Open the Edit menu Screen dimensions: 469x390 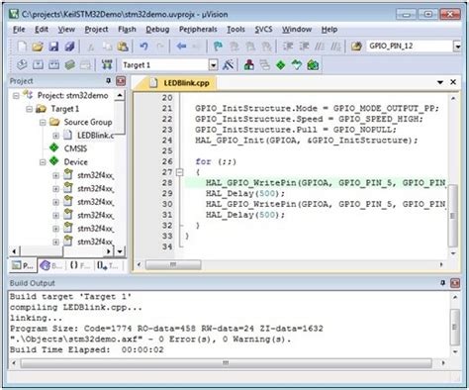[x=42, y=30]
